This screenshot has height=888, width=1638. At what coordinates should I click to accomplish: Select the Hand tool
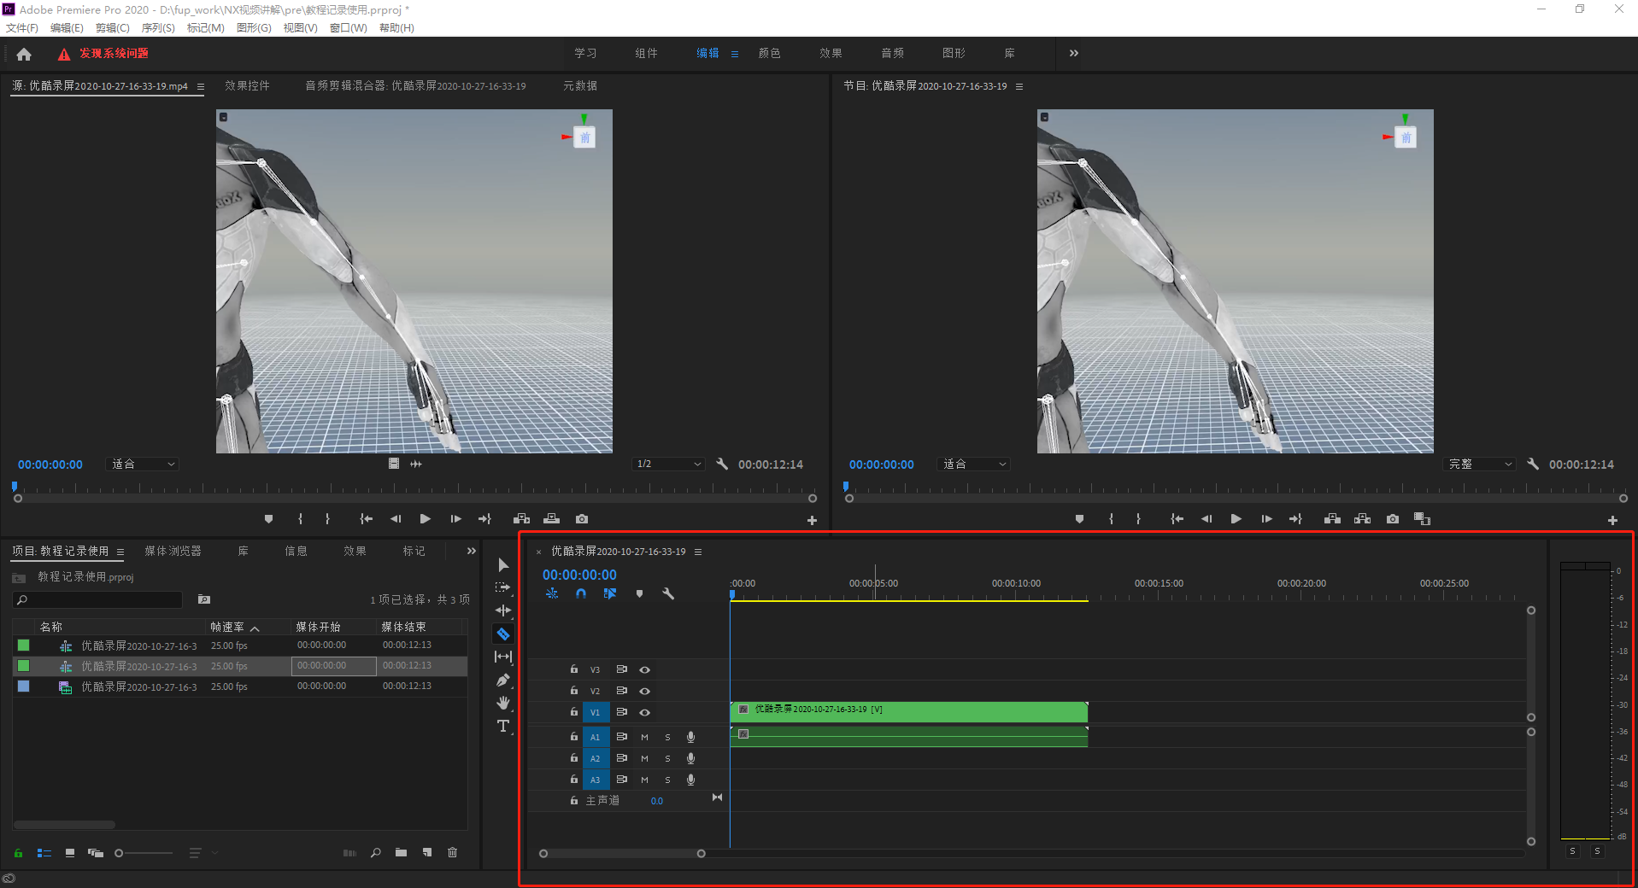(x=503, y=703)
